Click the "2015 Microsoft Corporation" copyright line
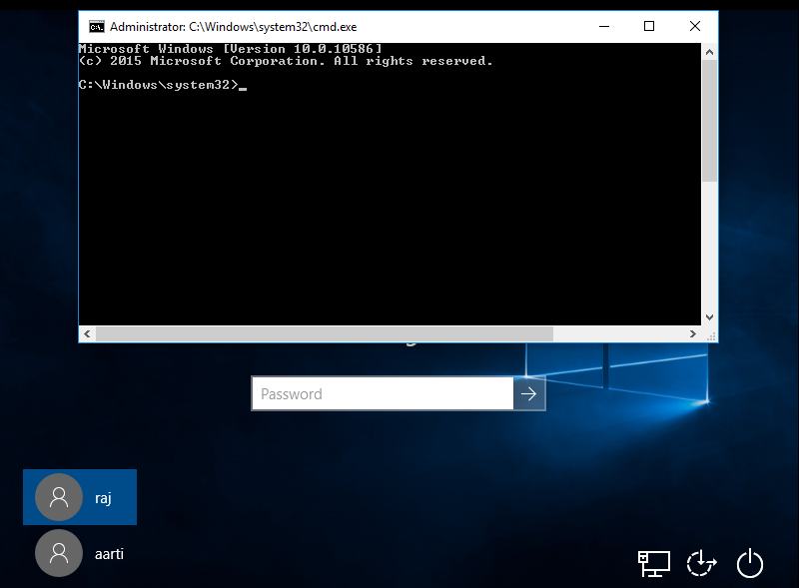 pyautogui.click(x=286, y=61)
